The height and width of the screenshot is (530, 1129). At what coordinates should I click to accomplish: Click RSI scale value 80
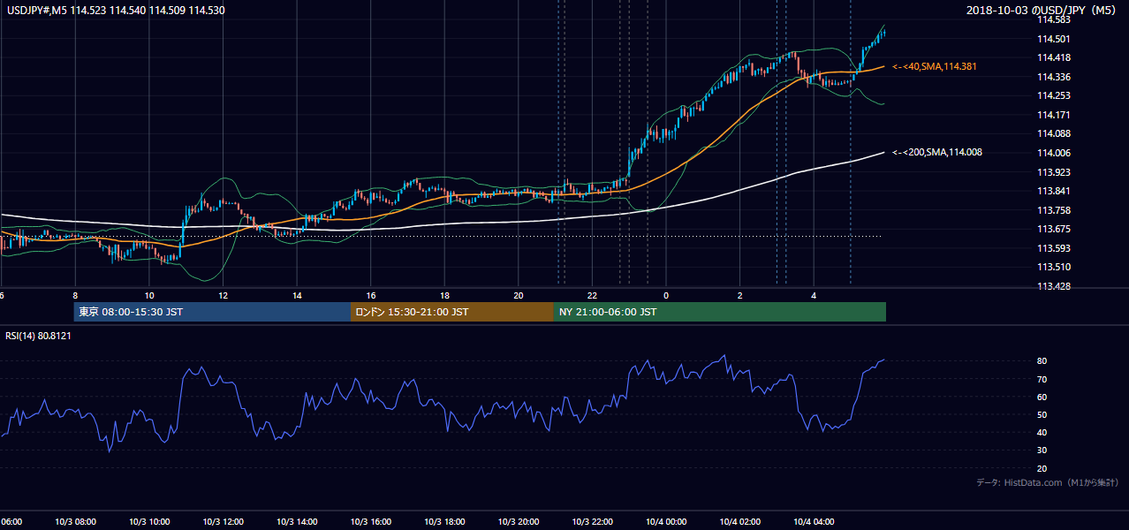(1042, 361)
